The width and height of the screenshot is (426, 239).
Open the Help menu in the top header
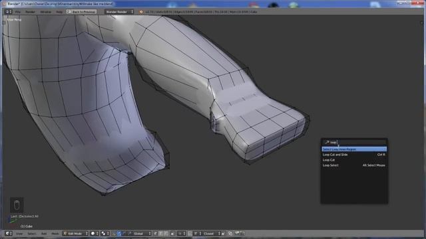pos(59,12)
